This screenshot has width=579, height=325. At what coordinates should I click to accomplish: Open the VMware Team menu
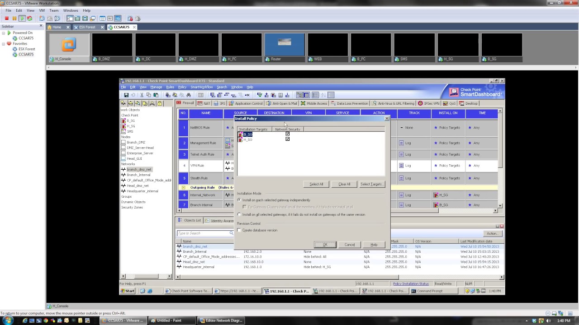(54, 10)
